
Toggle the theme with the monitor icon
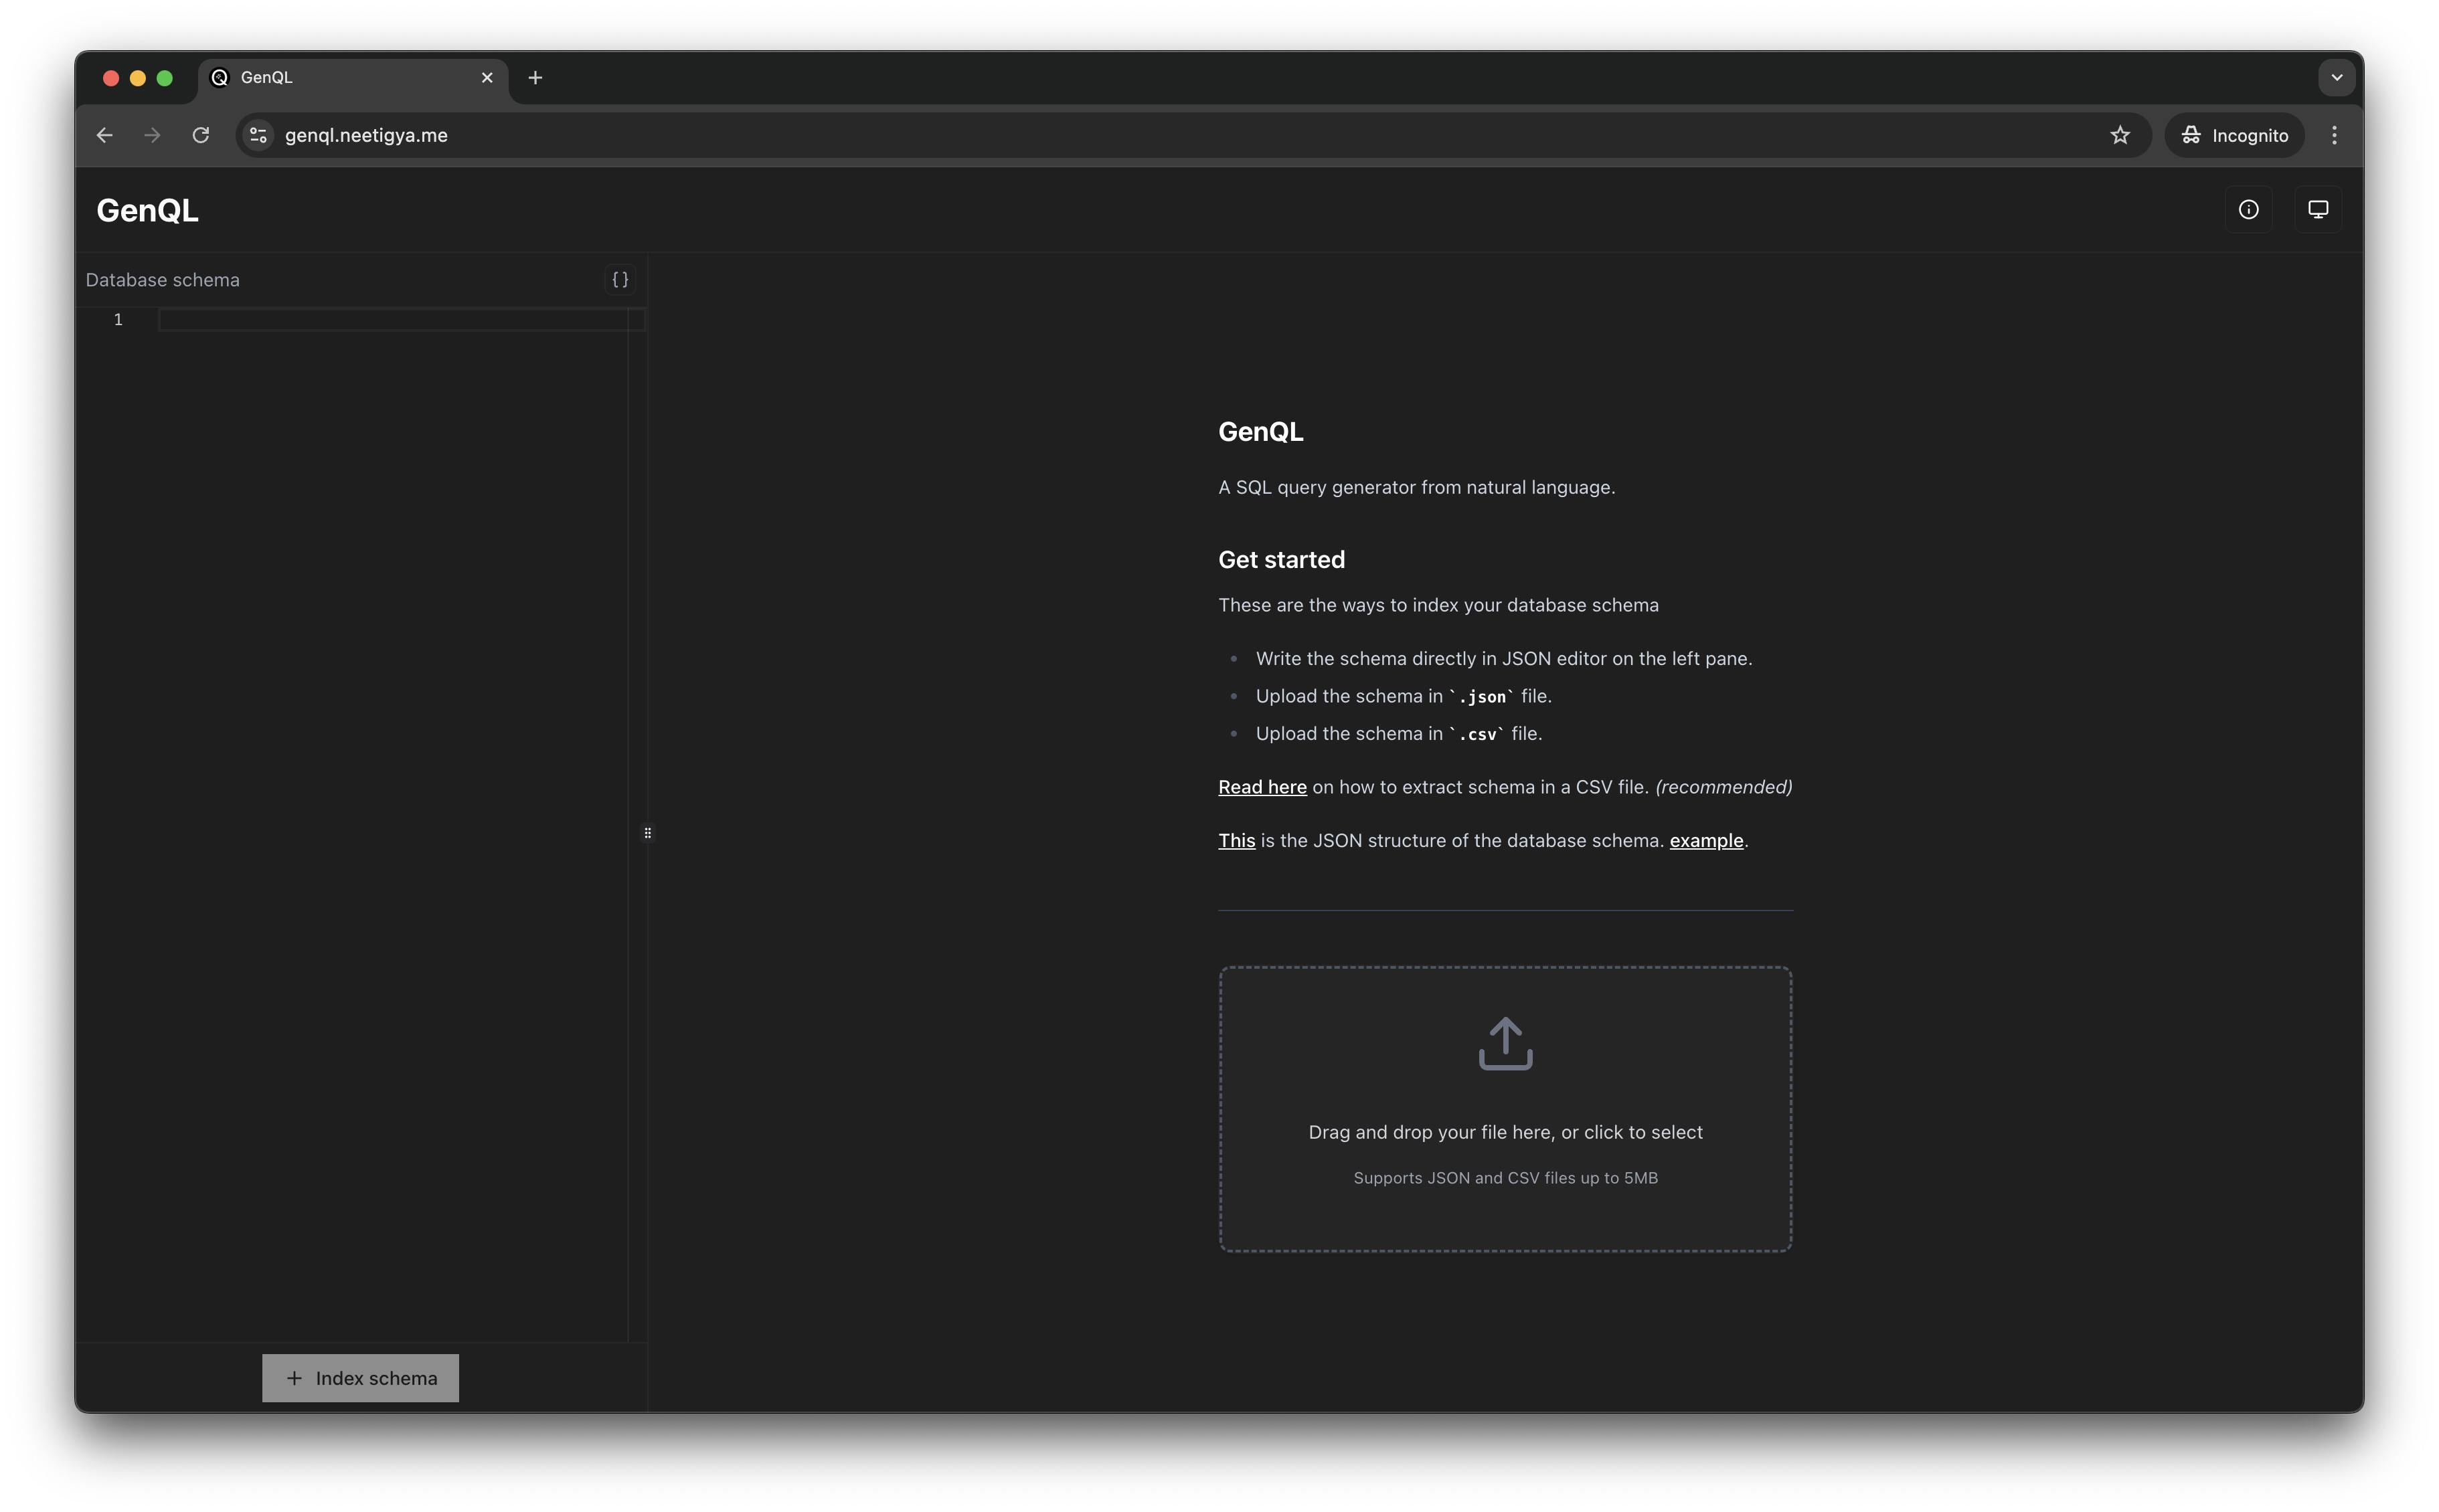pyautogui.click(x=2317, y=210)
